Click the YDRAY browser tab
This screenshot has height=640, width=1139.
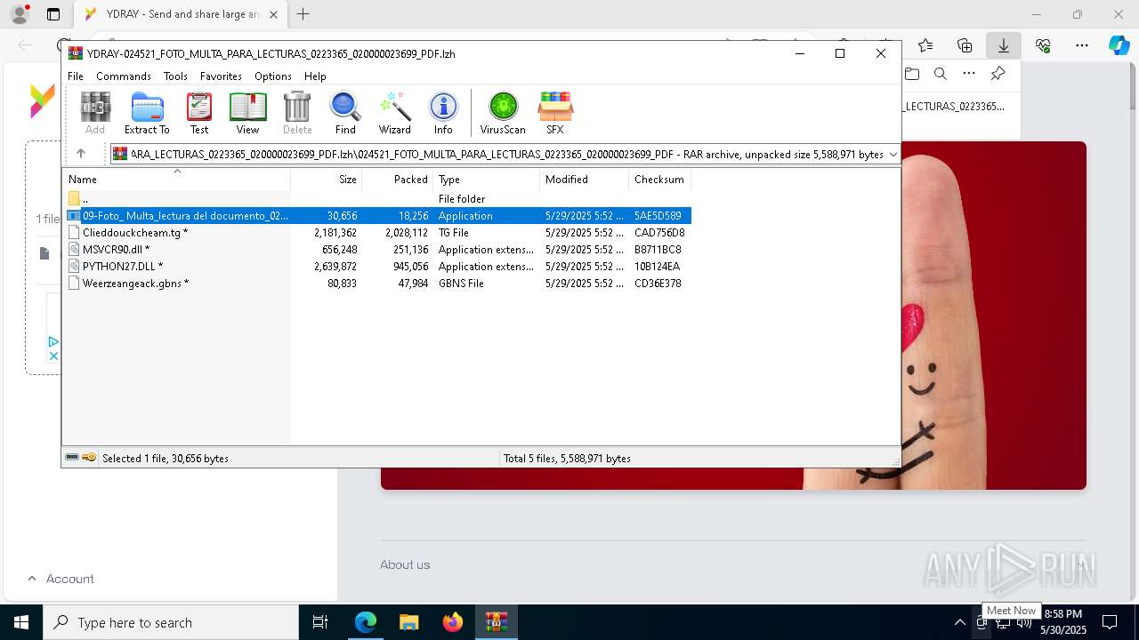tap(182, 14)
